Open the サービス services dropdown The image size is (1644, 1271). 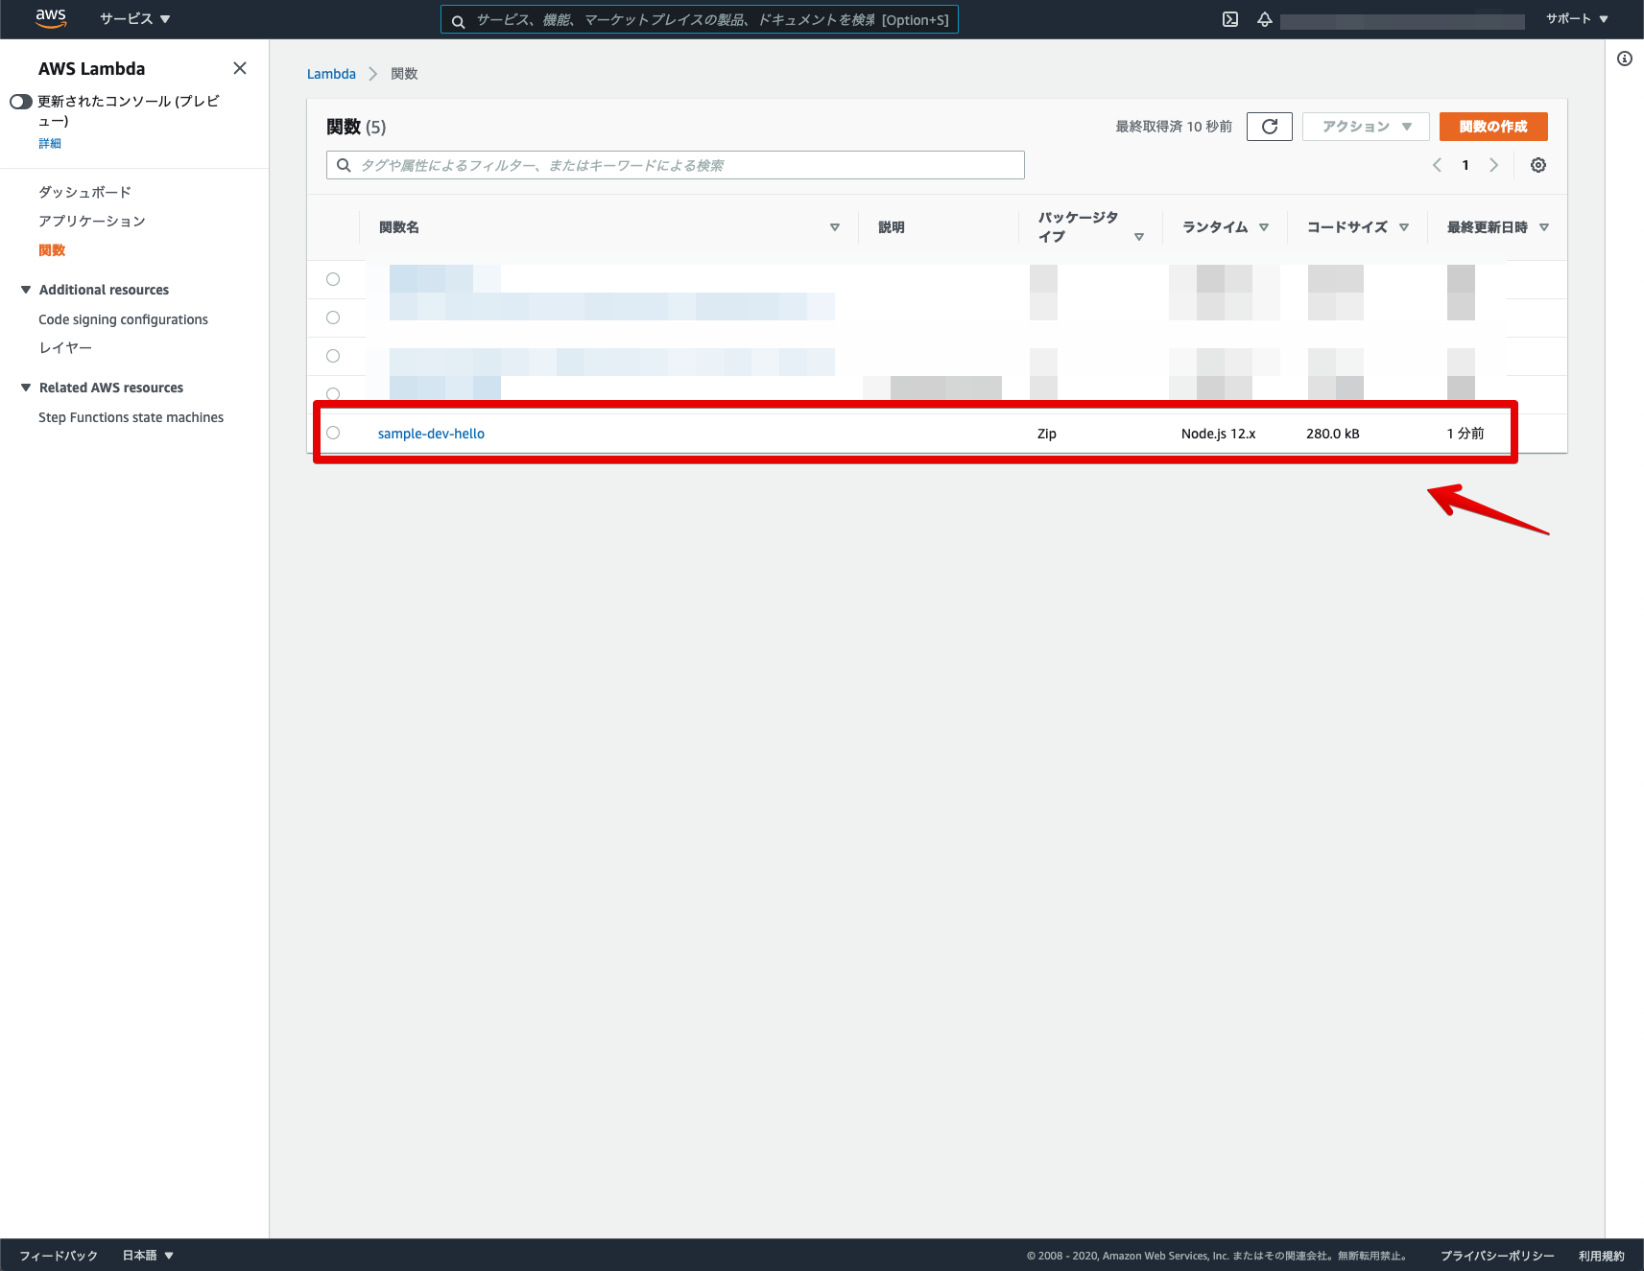tap(134, 19)
